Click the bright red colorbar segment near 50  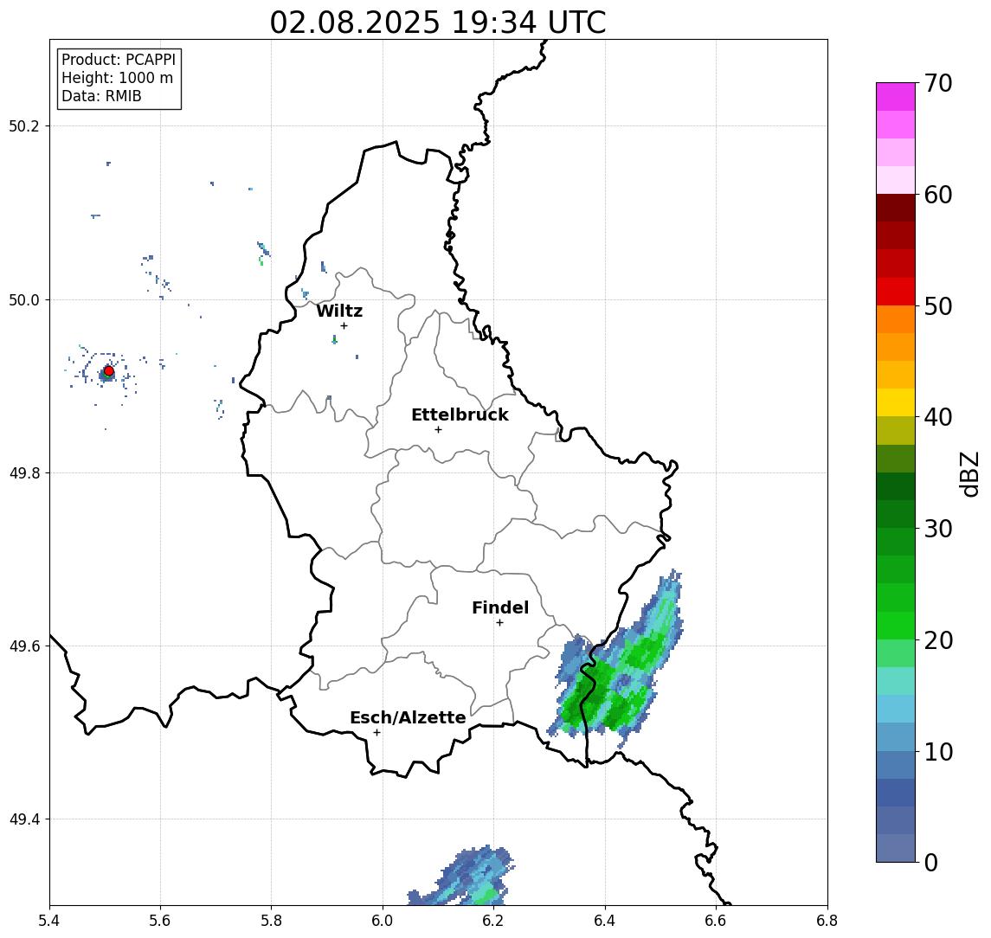[x=896, y=292]
